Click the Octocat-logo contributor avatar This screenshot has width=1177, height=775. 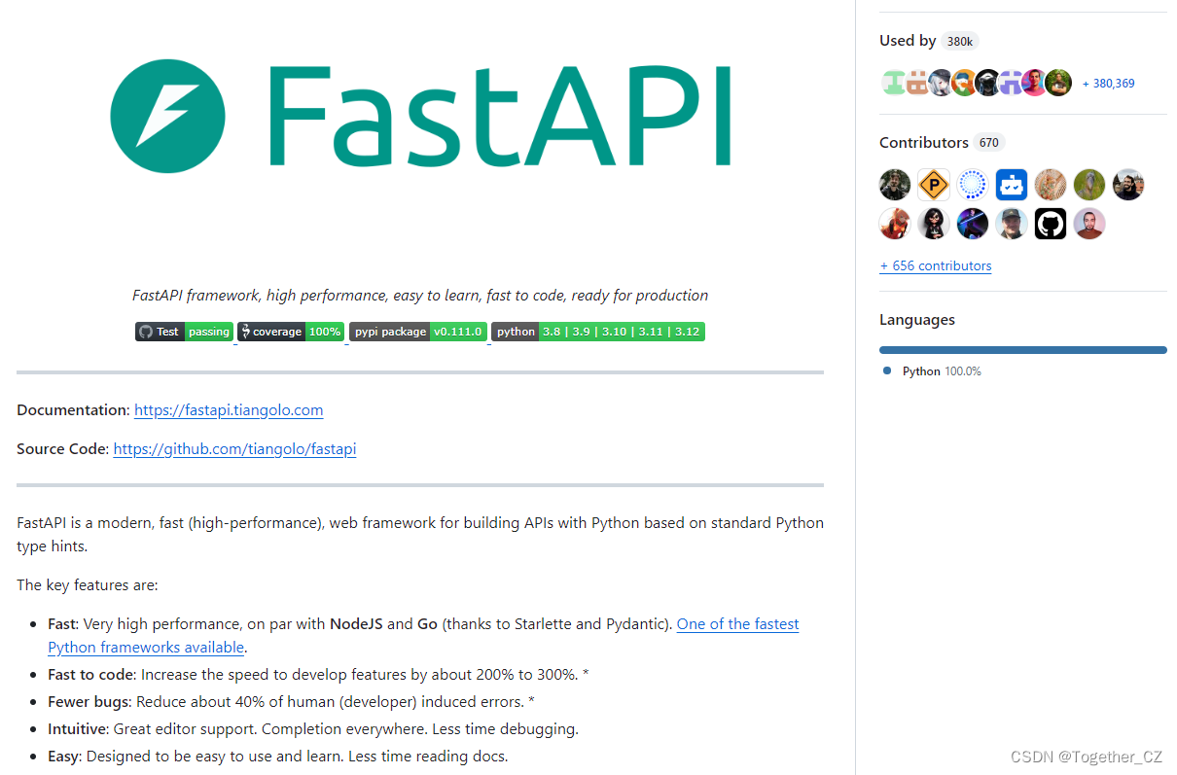pyautogui.click(x=1051, y=224)
